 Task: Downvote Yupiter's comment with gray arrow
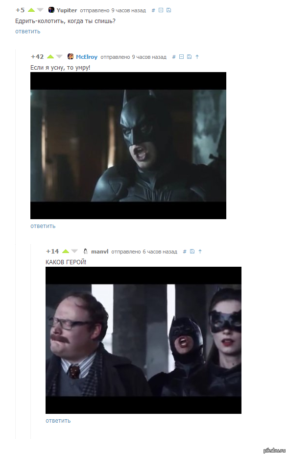click(40, 10)
